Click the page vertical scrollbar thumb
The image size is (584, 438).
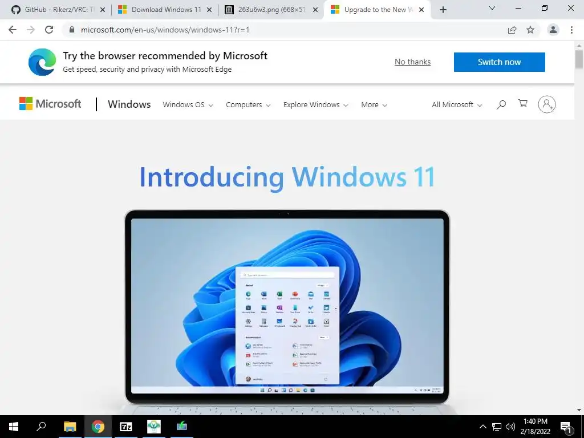coord(579,59)
